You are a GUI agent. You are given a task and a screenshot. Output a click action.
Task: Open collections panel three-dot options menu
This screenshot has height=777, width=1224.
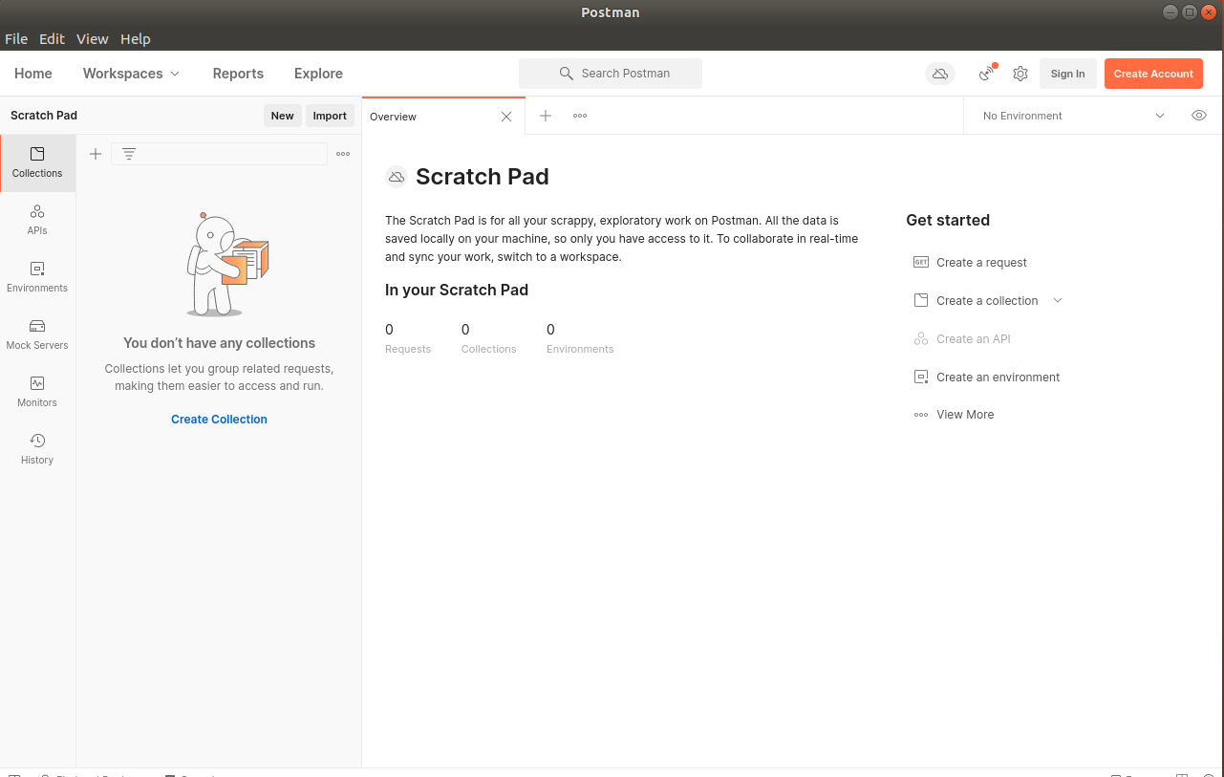pos(343,154)
